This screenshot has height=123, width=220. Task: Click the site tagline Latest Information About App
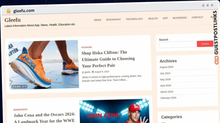click(40, 25)
